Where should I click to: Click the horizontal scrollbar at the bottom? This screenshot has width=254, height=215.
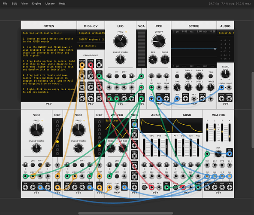pos(126,213)
